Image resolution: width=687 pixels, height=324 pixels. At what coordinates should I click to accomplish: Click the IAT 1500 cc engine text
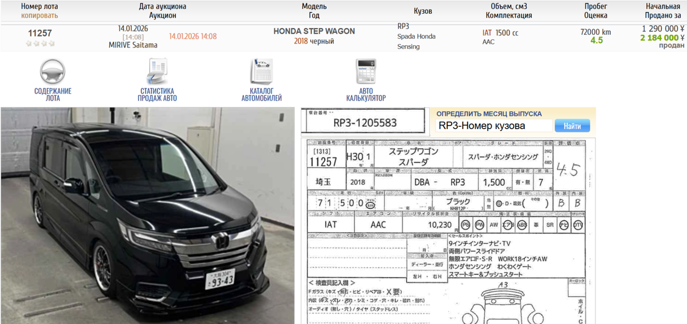[500, 33]
